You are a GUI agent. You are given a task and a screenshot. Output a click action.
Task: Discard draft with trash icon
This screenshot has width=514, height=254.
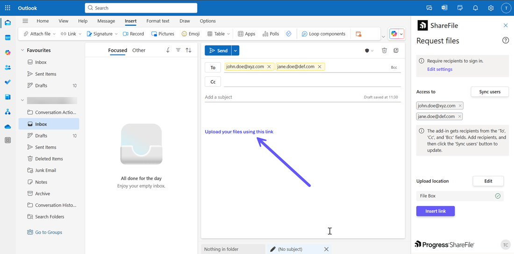(x=384, y=51)
